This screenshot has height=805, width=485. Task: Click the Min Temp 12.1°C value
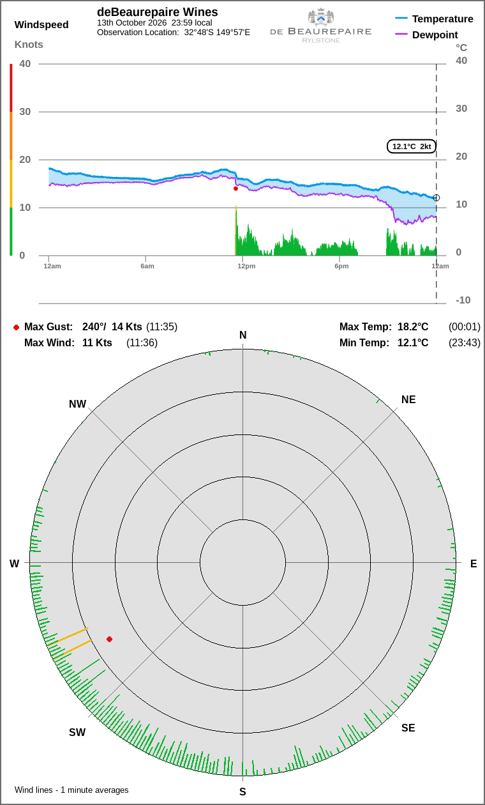413,343
